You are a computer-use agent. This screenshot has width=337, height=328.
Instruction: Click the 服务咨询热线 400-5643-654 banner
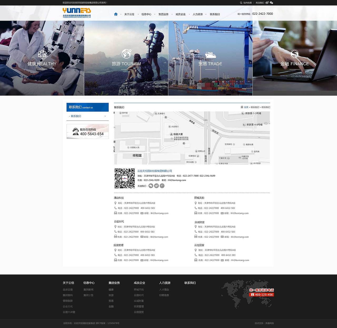88,132
